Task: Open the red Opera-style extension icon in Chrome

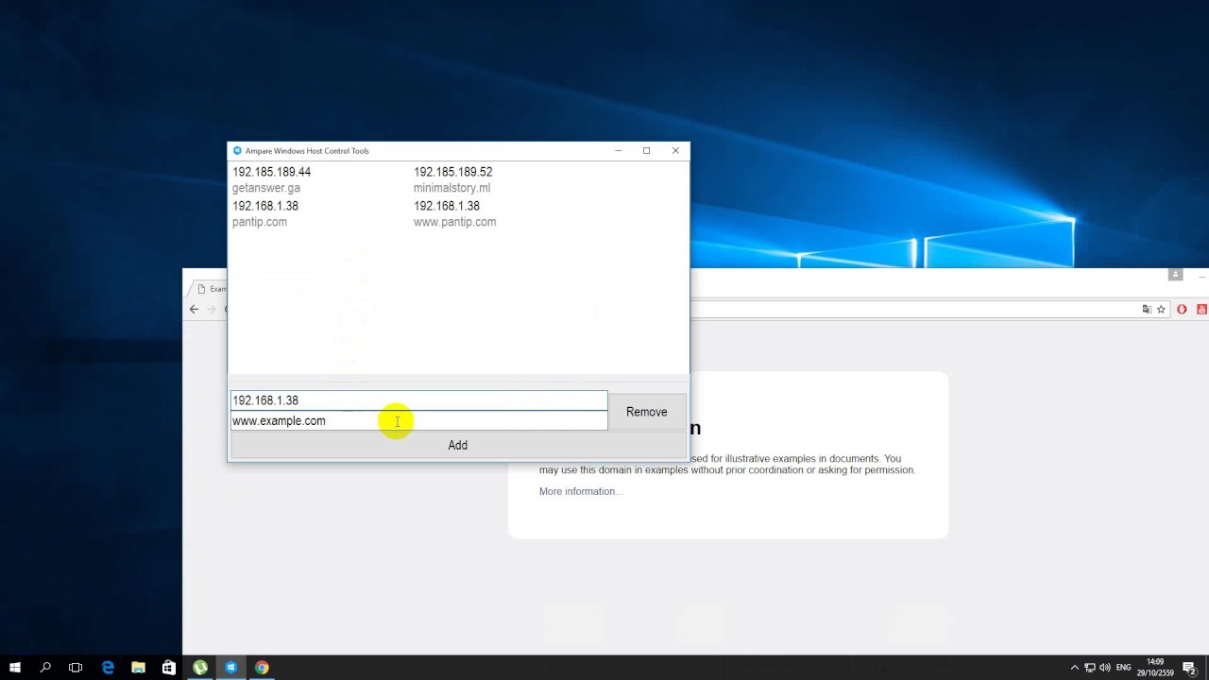Action: (x=1182, y=309)
